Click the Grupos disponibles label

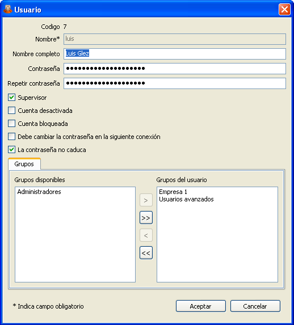click(40, 180)
